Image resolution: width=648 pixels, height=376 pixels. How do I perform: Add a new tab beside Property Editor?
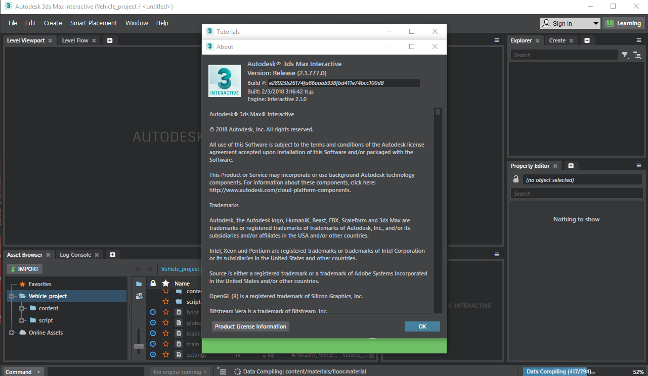pyautogui.click(x=571, y=166)
